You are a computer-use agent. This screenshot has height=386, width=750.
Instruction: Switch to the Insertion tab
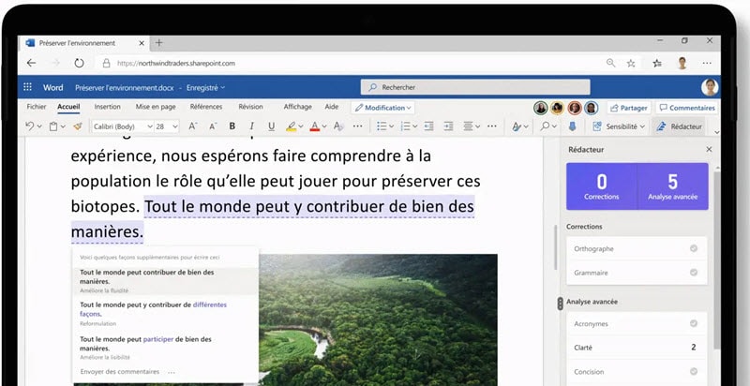coord(107,107)
